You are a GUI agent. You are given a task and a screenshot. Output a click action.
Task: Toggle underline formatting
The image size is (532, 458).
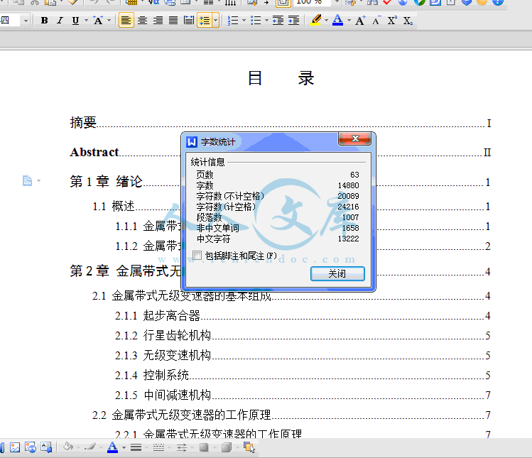[75, 21]
